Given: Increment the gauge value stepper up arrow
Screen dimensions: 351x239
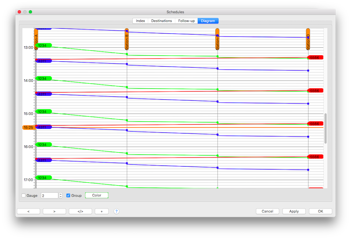Looking at the screenshot, I should point(61,194).
